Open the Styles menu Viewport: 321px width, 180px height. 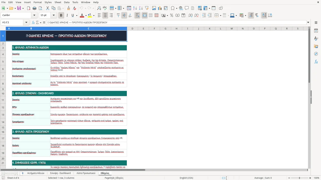(48, 2)
